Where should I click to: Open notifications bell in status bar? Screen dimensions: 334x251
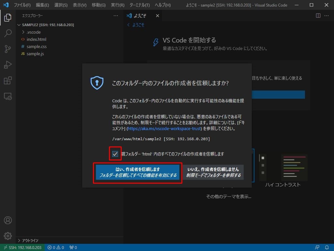pos(327,248)
